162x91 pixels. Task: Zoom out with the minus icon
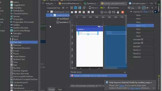coord(102,12)
